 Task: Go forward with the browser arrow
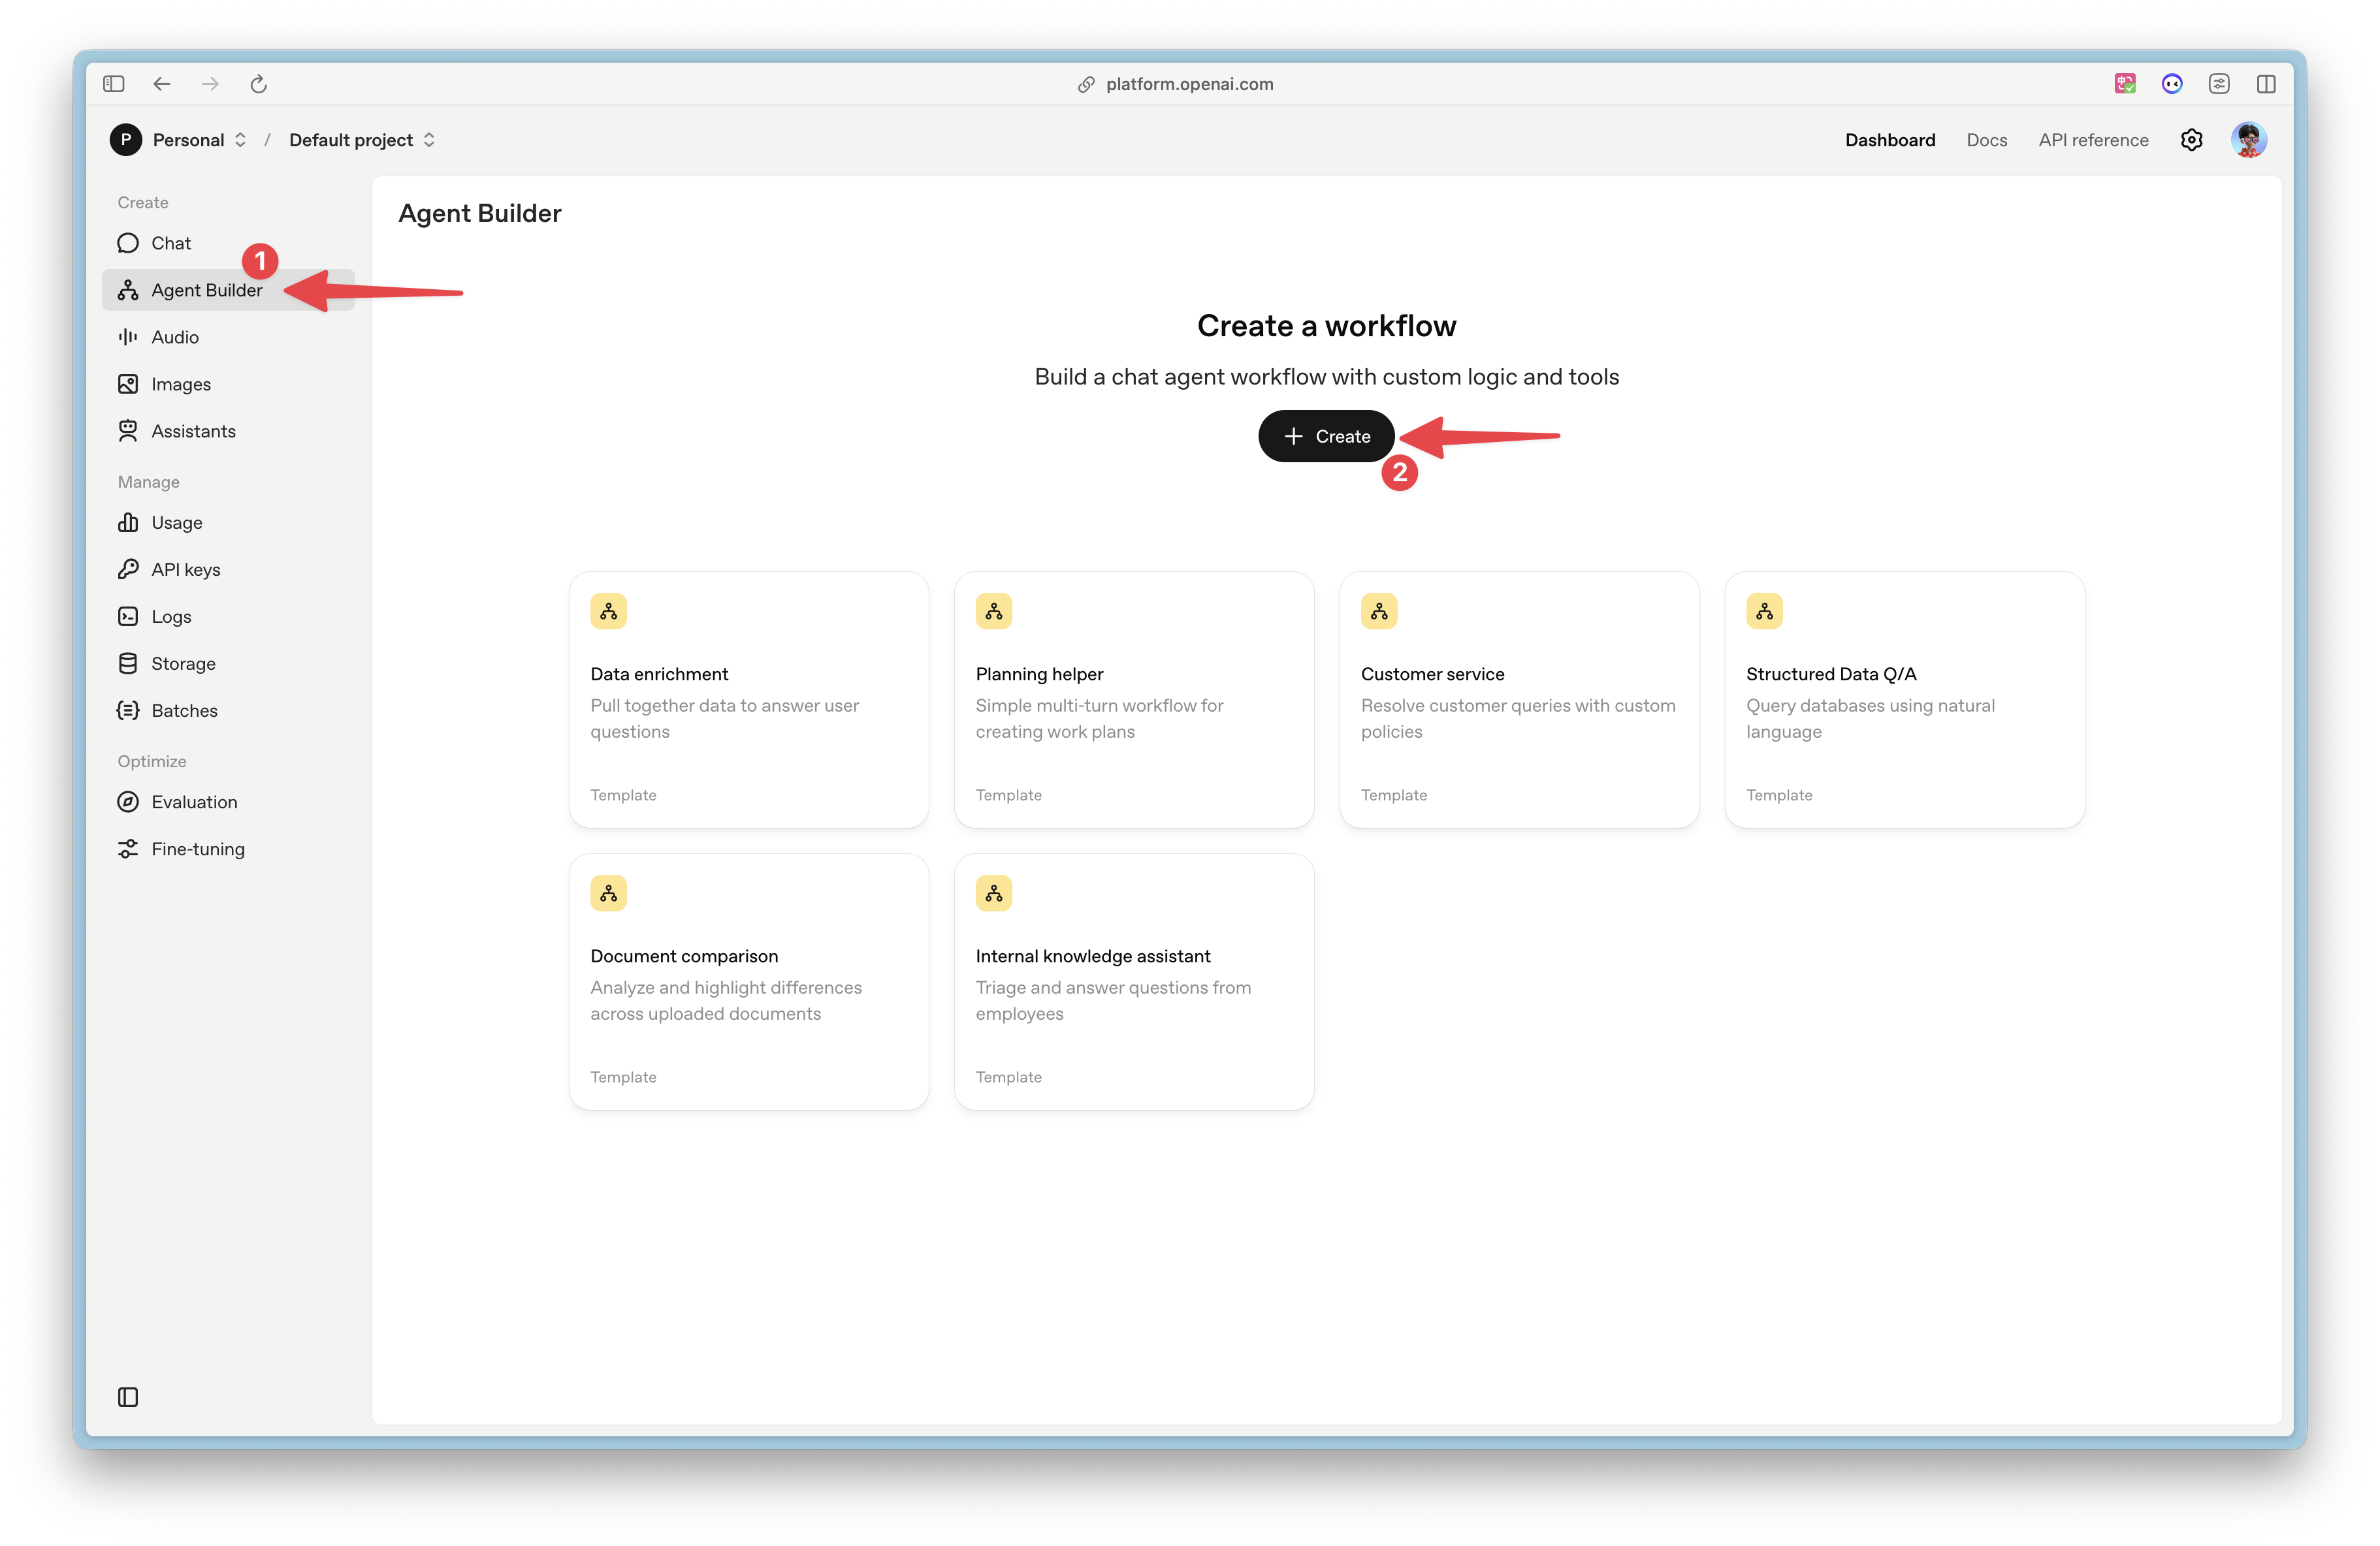210,84
